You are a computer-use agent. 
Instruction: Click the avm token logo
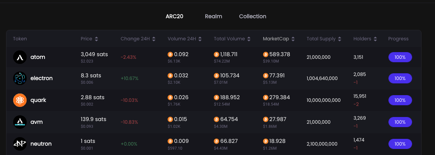point(20,122)
